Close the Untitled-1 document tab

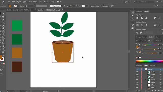62,10
